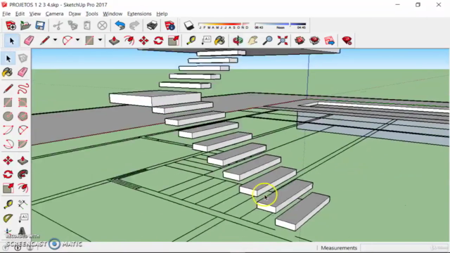Viewport: 450px width, 253px height.
Task: Select the Make Component tool in left panel
Action: coord(22,58)
